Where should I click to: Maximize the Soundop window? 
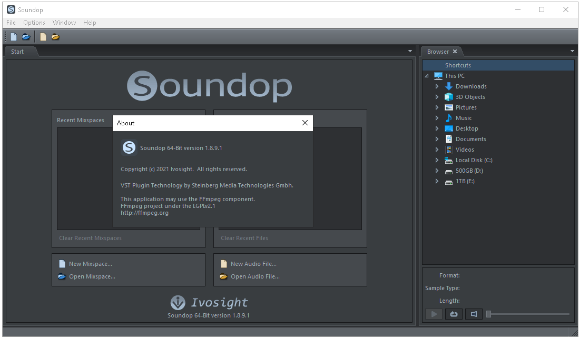[x=542, y=9]
